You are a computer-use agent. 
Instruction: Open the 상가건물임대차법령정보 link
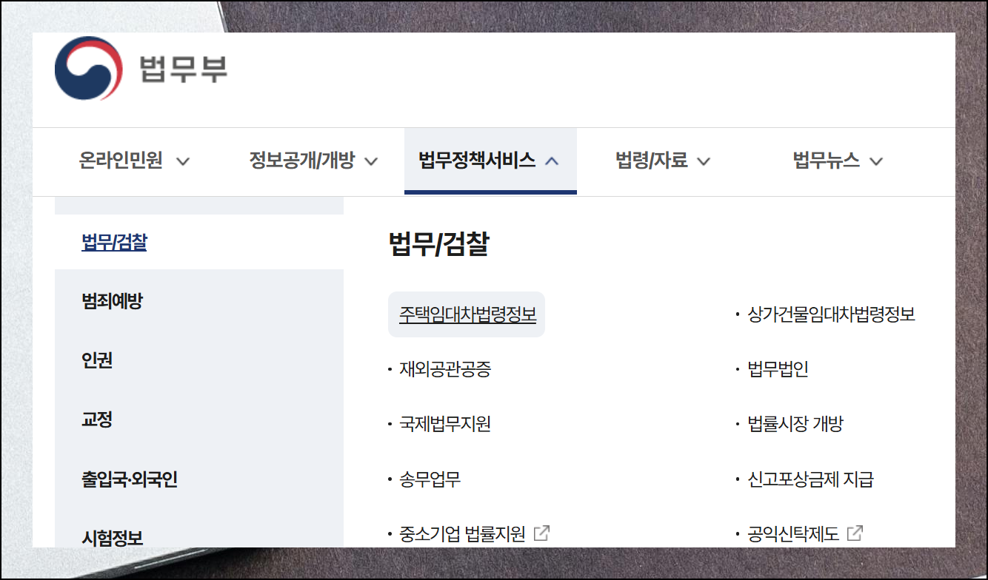coord(832,314)
